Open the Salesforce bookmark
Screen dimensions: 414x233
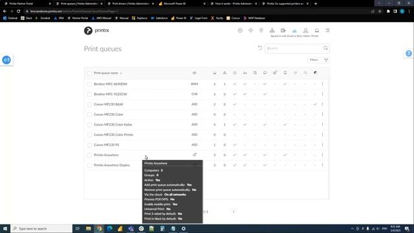click(159, 18)
